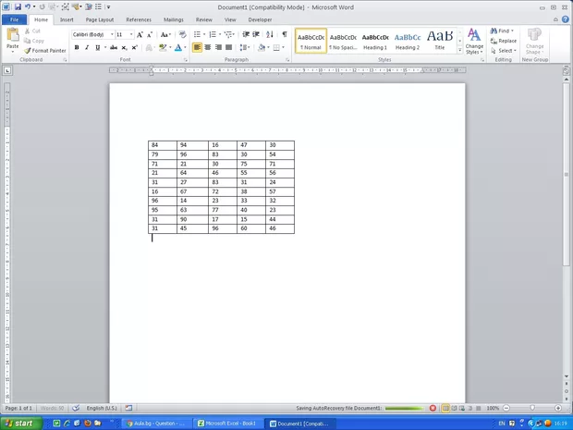573x430 pixels.
Task: Switch to the Page Layout tab
Action: [x=100, y=19]
